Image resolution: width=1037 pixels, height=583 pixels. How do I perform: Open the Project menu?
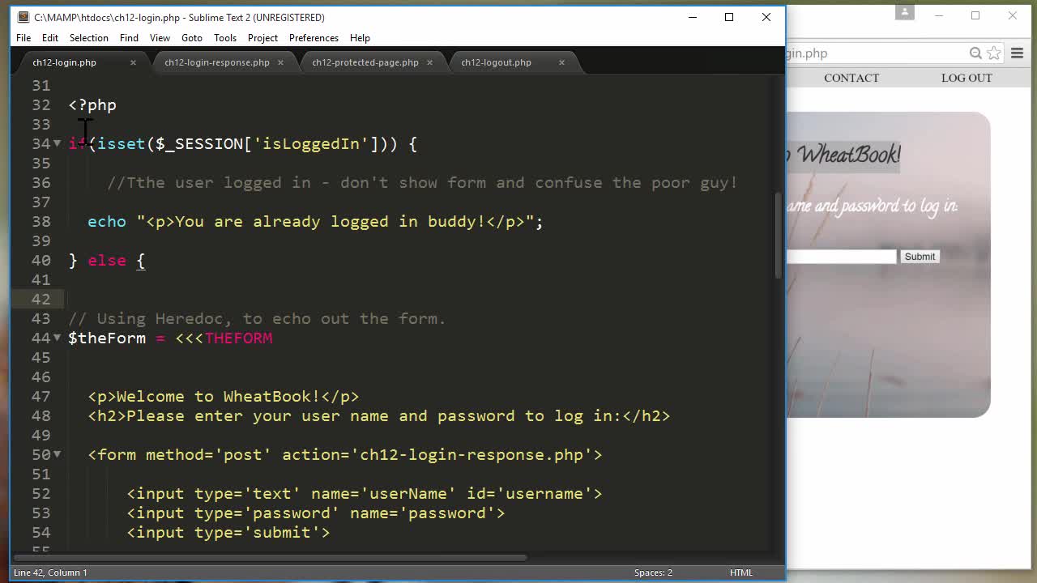point(262,38)
